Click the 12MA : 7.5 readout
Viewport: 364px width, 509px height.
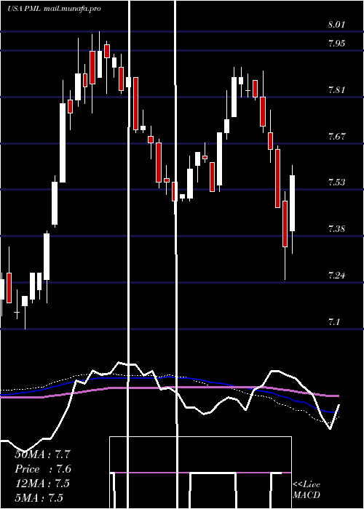click(42, 484)
